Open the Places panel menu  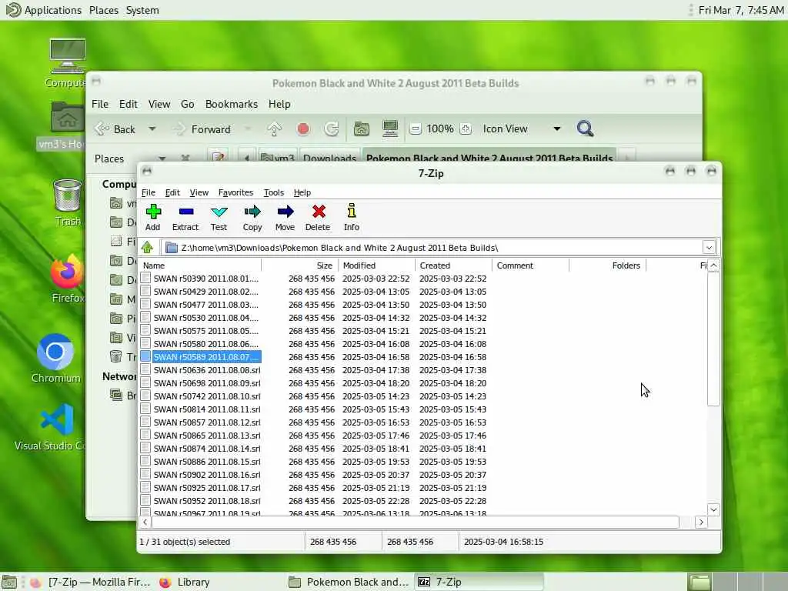pos(104,10)
